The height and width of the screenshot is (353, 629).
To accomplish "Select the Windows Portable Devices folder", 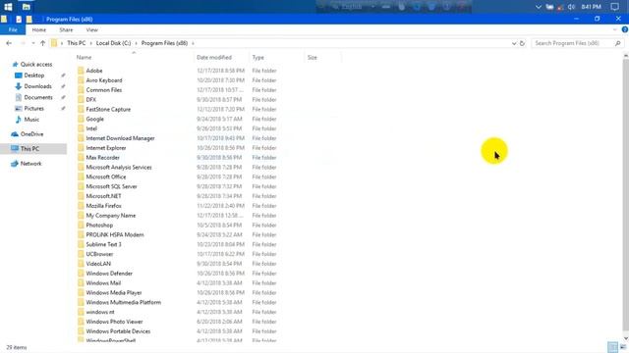I will (x=118, y=331).
